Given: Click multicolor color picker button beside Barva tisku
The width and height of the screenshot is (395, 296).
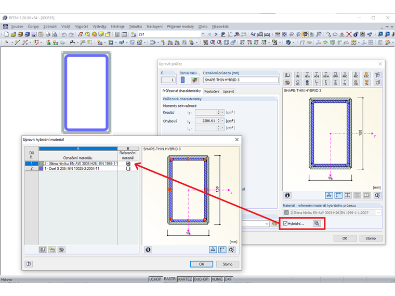Looking at the screenshot, I should click(194, 80).
